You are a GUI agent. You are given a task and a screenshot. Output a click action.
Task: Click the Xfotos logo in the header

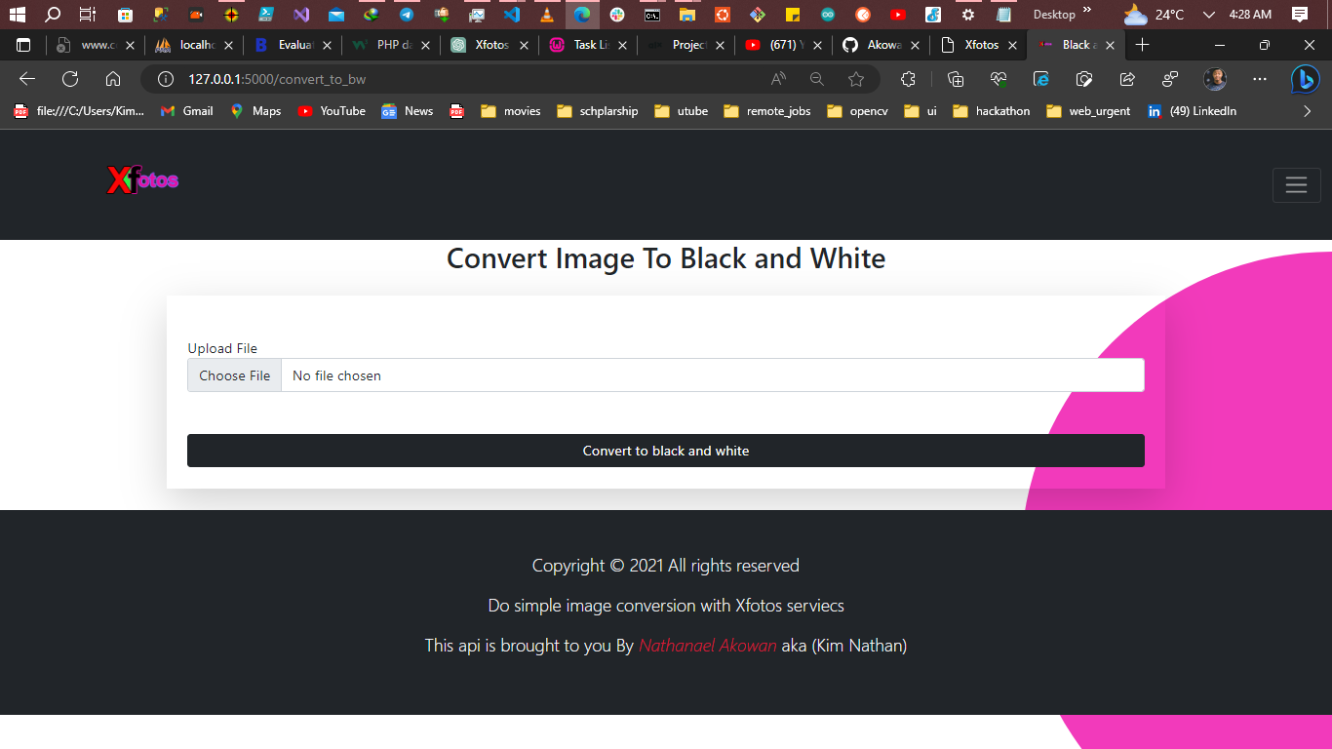coord(142,180)
